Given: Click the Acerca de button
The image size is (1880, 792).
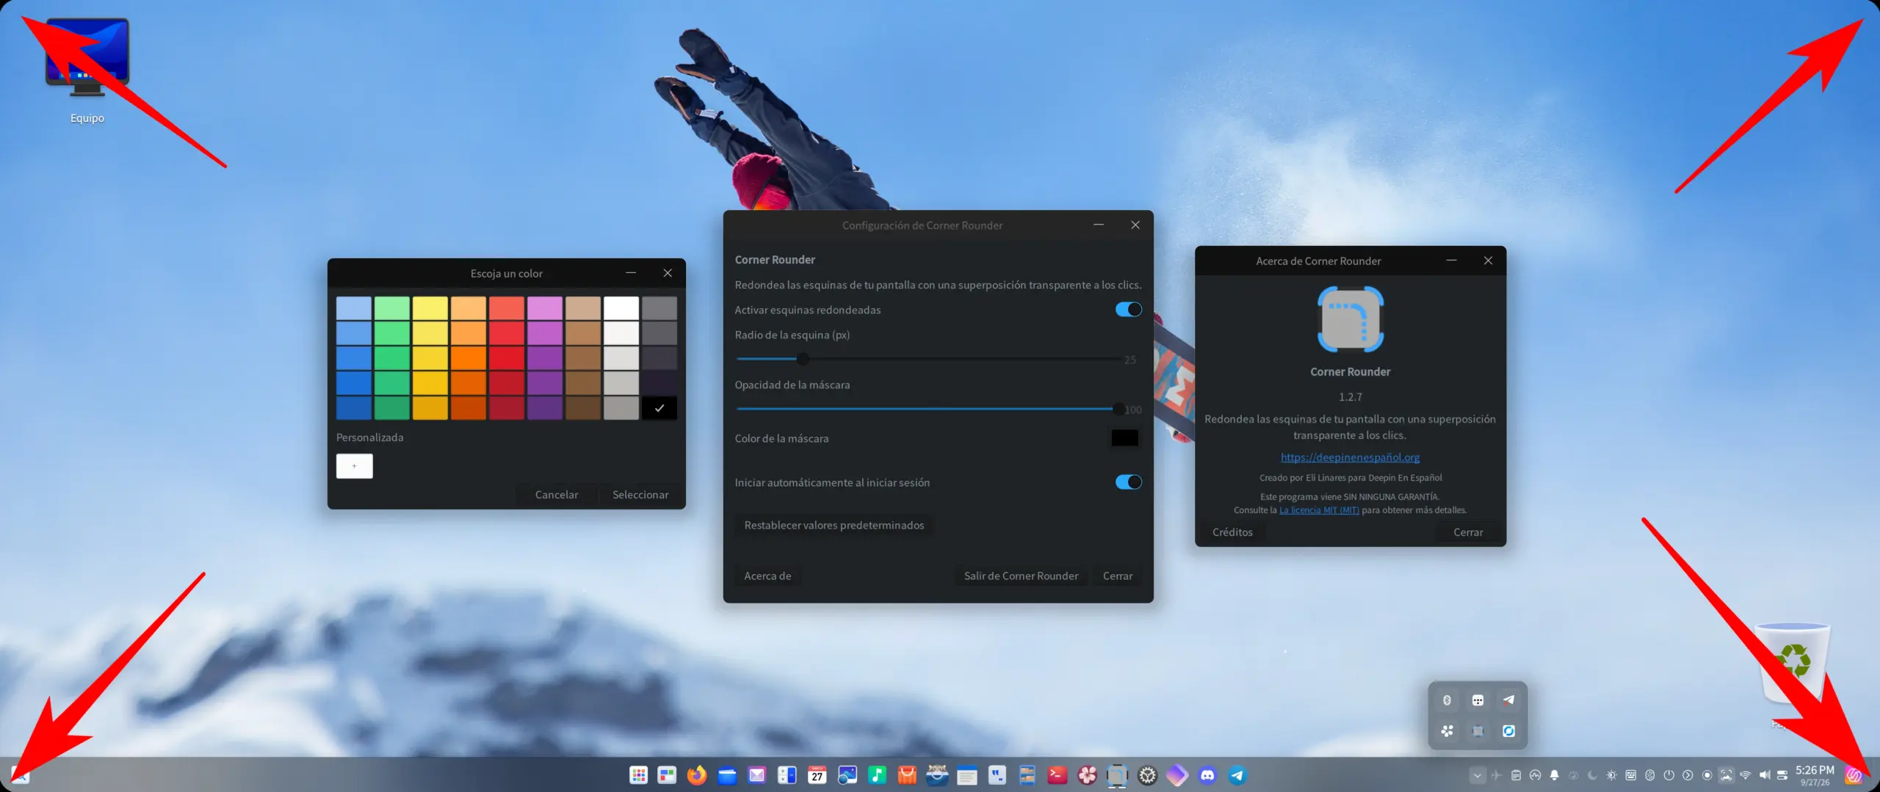Looking at the screenshot, I should tap(767, 576).
